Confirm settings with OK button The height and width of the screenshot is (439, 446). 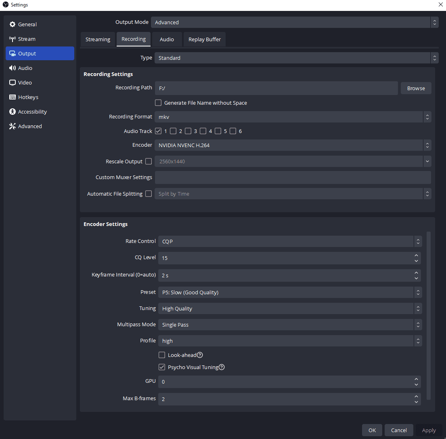[x=372, y=430]
